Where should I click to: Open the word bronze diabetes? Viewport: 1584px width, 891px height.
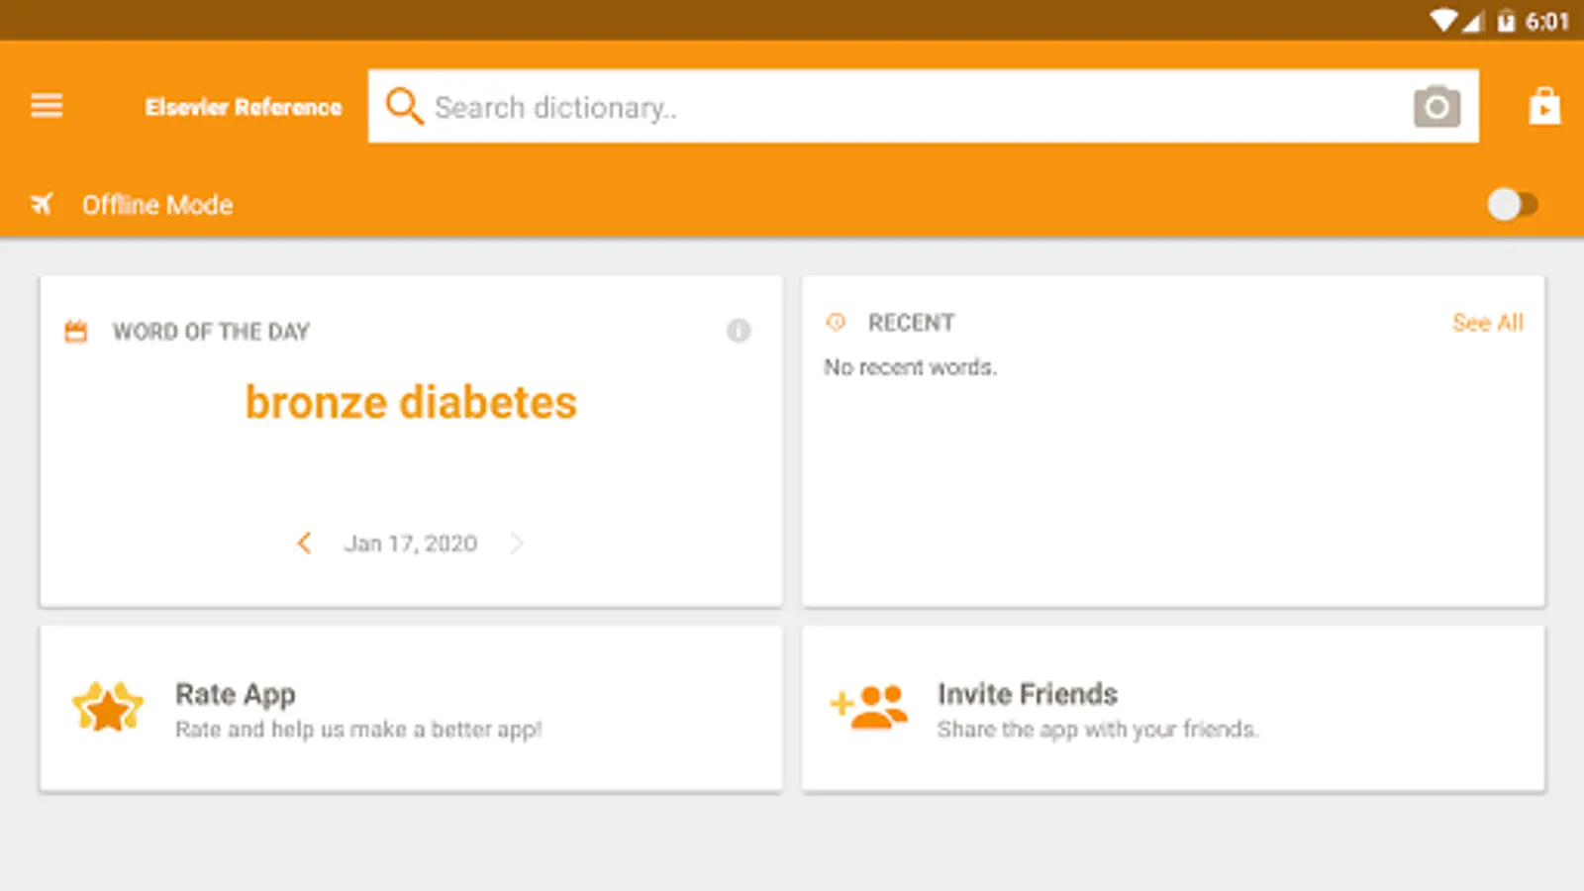(x=411, y=402)
